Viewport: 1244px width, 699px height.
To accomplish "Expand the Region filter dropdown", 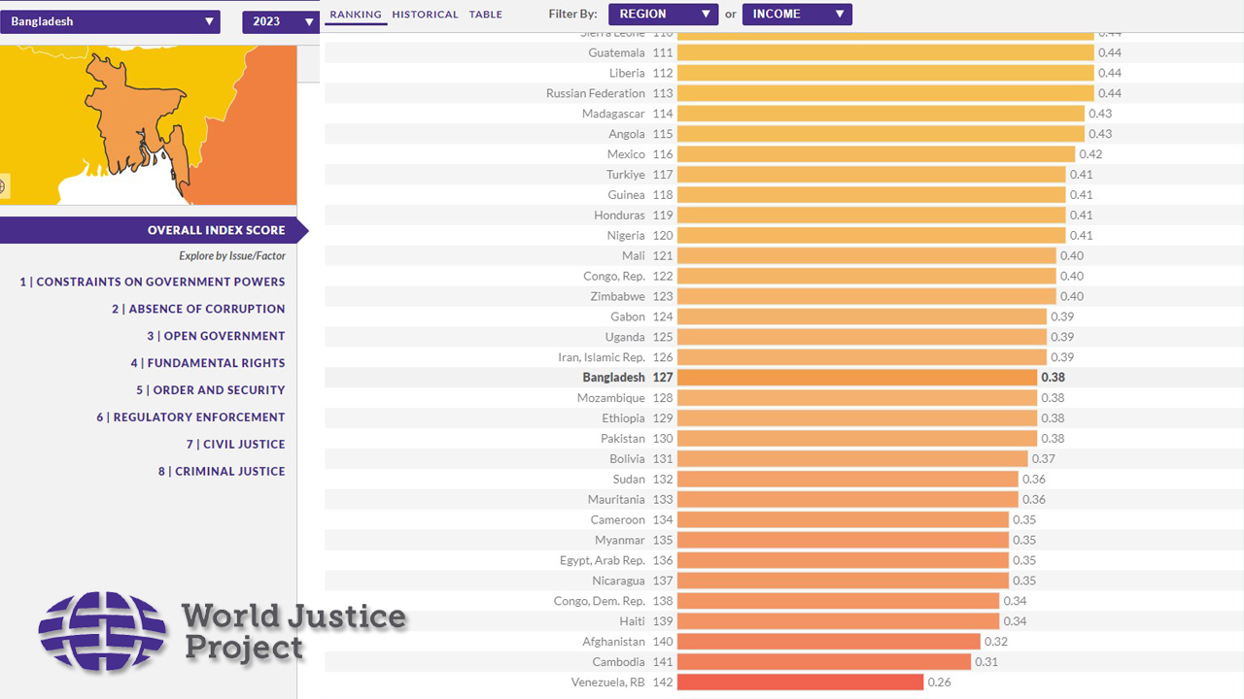I will coord(663,15).
